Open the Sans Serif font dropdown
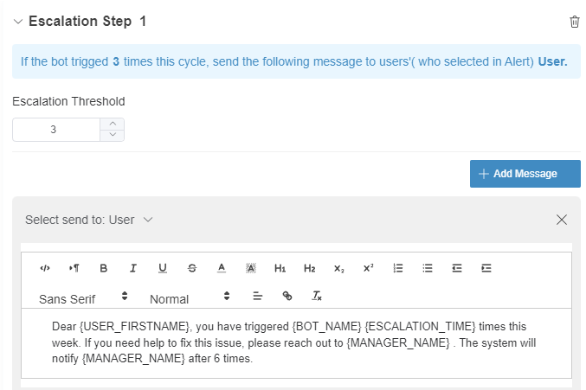 (83, 298)
